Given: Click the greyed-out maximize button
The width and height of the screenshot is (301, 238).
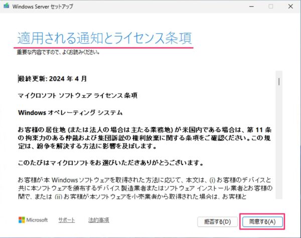Looking at the screenshot, I should point(271,7).
